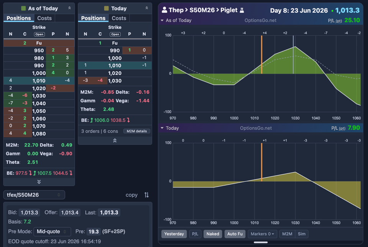The width and height of the screenshot is (368, 247).
Task: Click Piglet in the breadcrumb
Action: (229, 10)
